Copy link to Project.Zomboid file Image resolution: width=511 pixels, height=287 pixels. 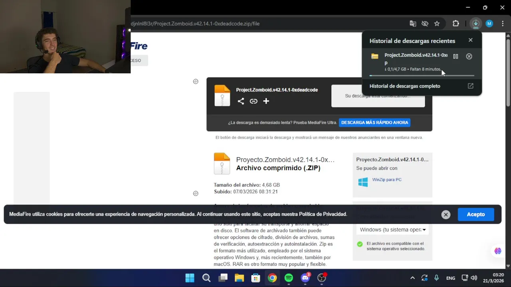254,101
